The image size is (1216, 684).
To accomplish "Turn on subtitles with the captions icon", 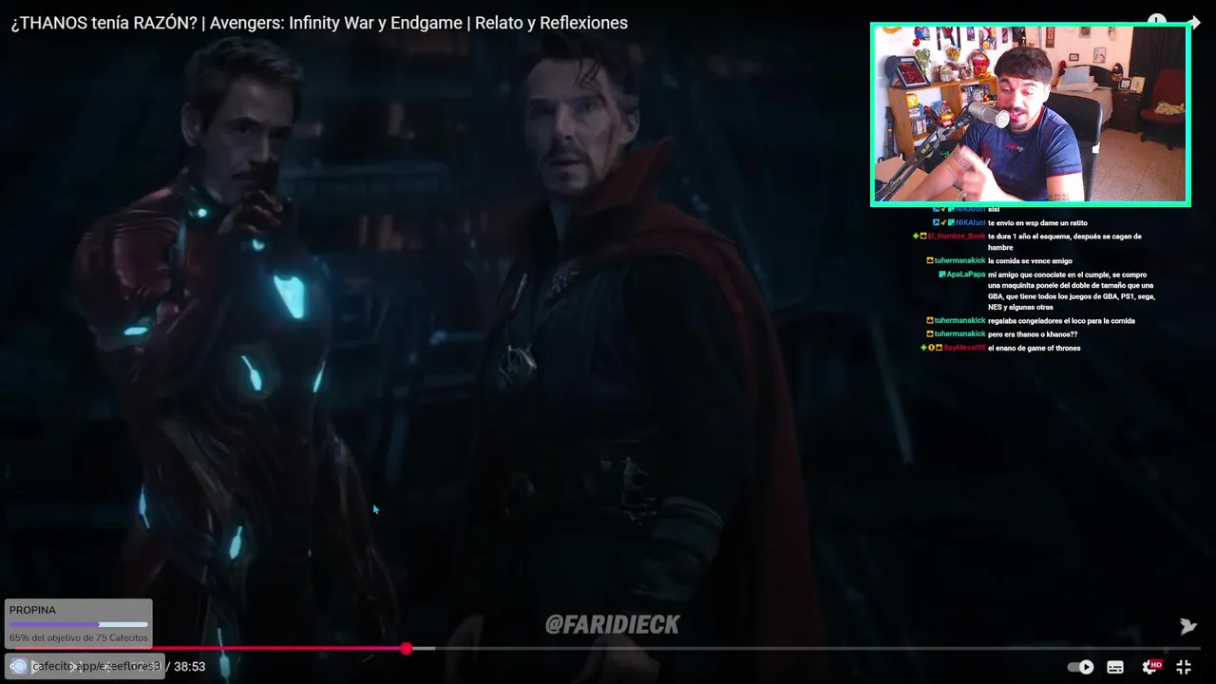I will point(1115,667).
